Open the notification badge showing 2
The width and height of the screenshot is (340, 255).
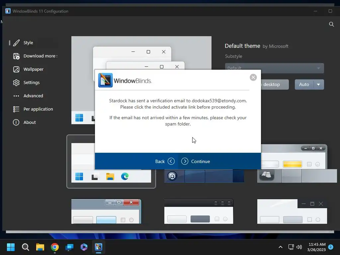331,247
